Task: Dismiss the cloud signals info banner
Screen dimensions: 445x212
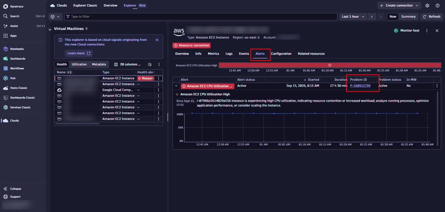Action: [157, 40]
